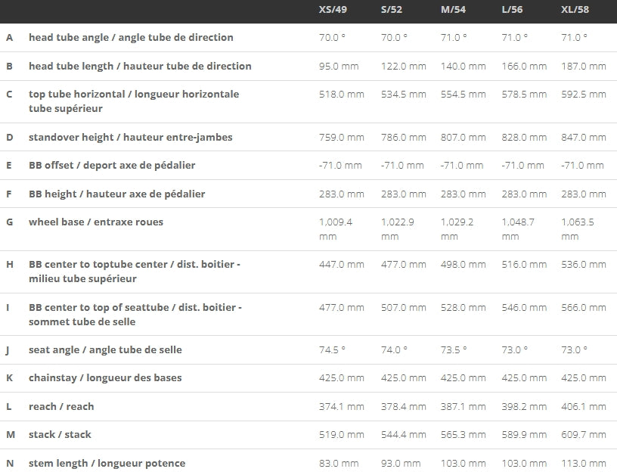Select the S/52 size column header

[x=394, y=11]
